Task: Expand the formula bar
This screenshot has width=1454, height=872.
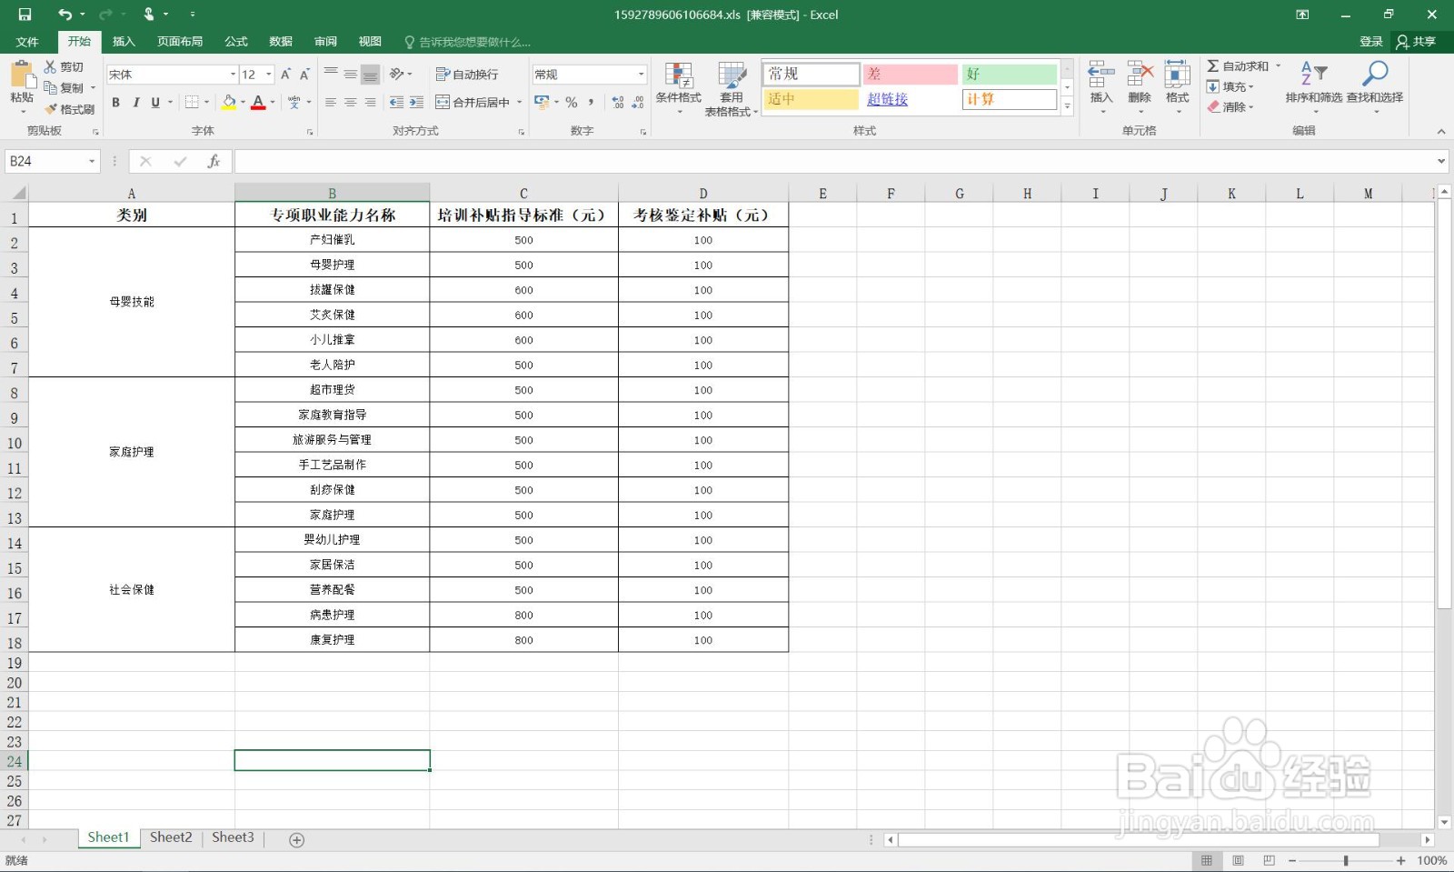Action: click(x=1441, y=161)
